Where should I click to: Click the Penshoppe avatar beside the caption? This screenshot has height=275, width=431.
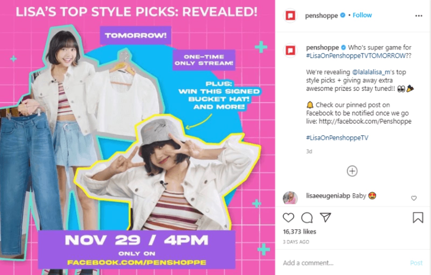290,50
